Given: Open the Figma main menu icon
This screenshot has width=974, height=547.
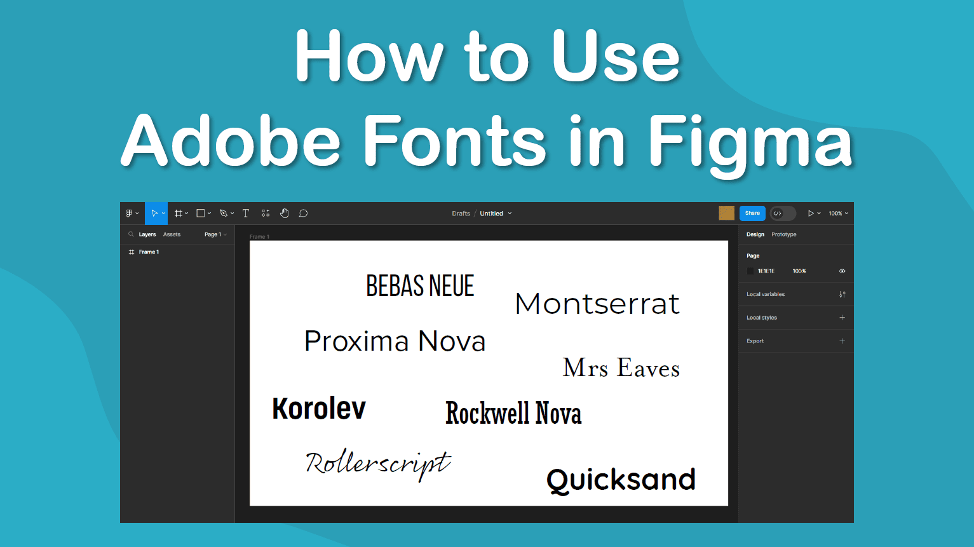Looking at the screenshot, I should coord(130,213).
